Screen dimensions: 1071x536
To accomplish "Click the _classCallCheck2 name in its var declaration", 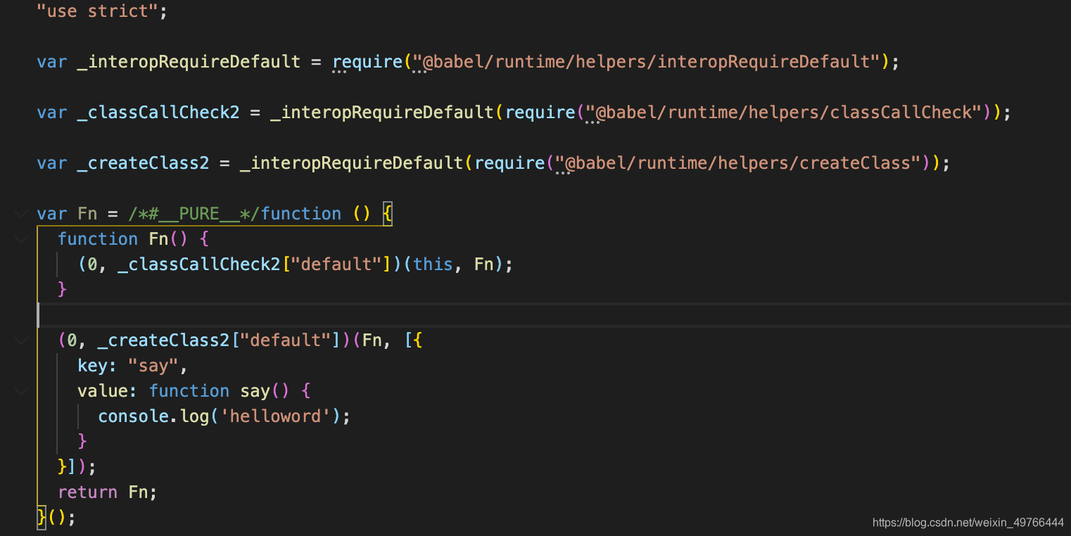I will point(158,113).
